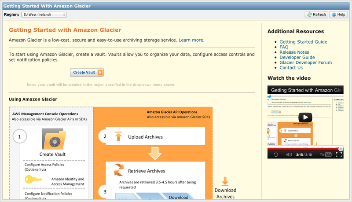Click the key icon for Identity and Access Management
The width and height of the screenshot is (352, 202).
pyautogui.click(x=33, y=179)
